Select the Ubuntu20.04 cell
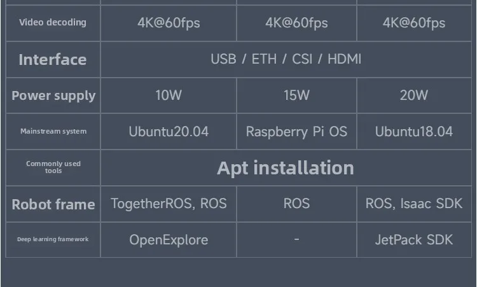 (x=169, y=132)
